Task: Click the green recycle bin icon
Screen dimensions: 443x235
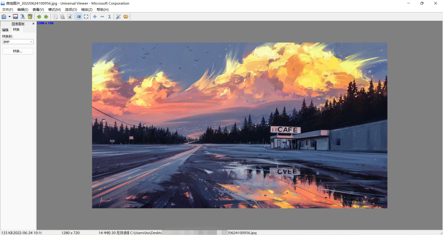Action: click(x=30, y=17)
